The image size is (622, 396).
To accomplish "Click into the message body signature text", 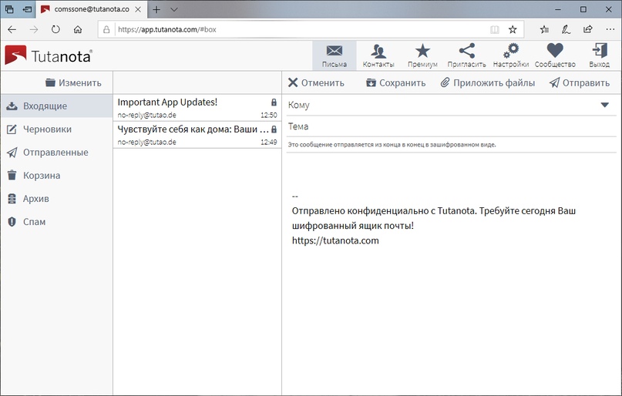I will click(434, 218).
